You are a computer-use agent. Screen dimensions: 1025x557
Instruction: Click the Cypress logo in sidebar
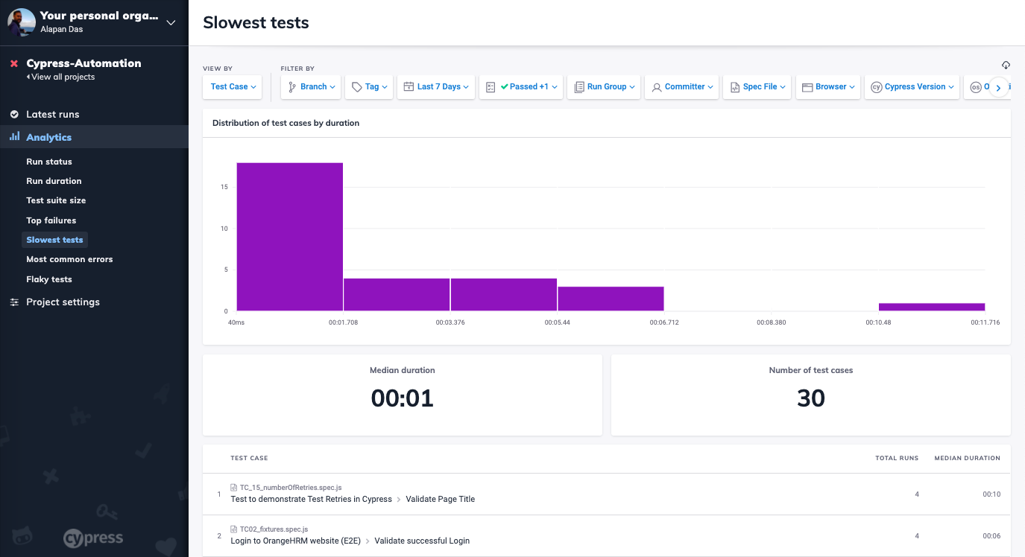93,538
